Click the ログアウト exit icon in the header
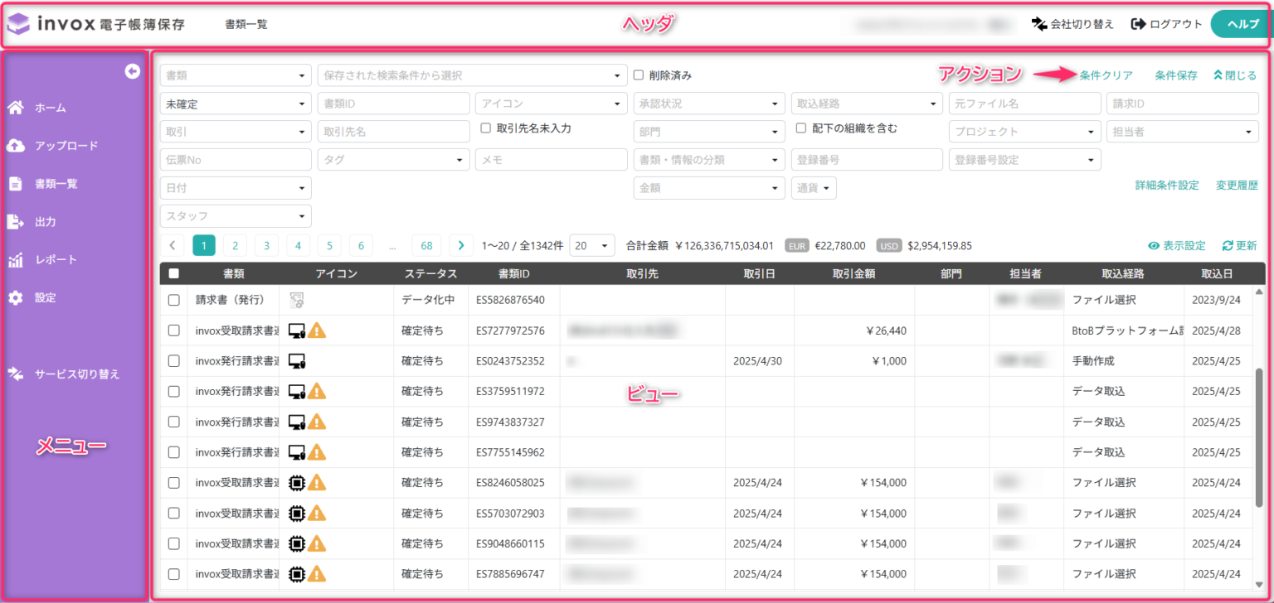The image size is (1274, 603). pos(1136,24)
